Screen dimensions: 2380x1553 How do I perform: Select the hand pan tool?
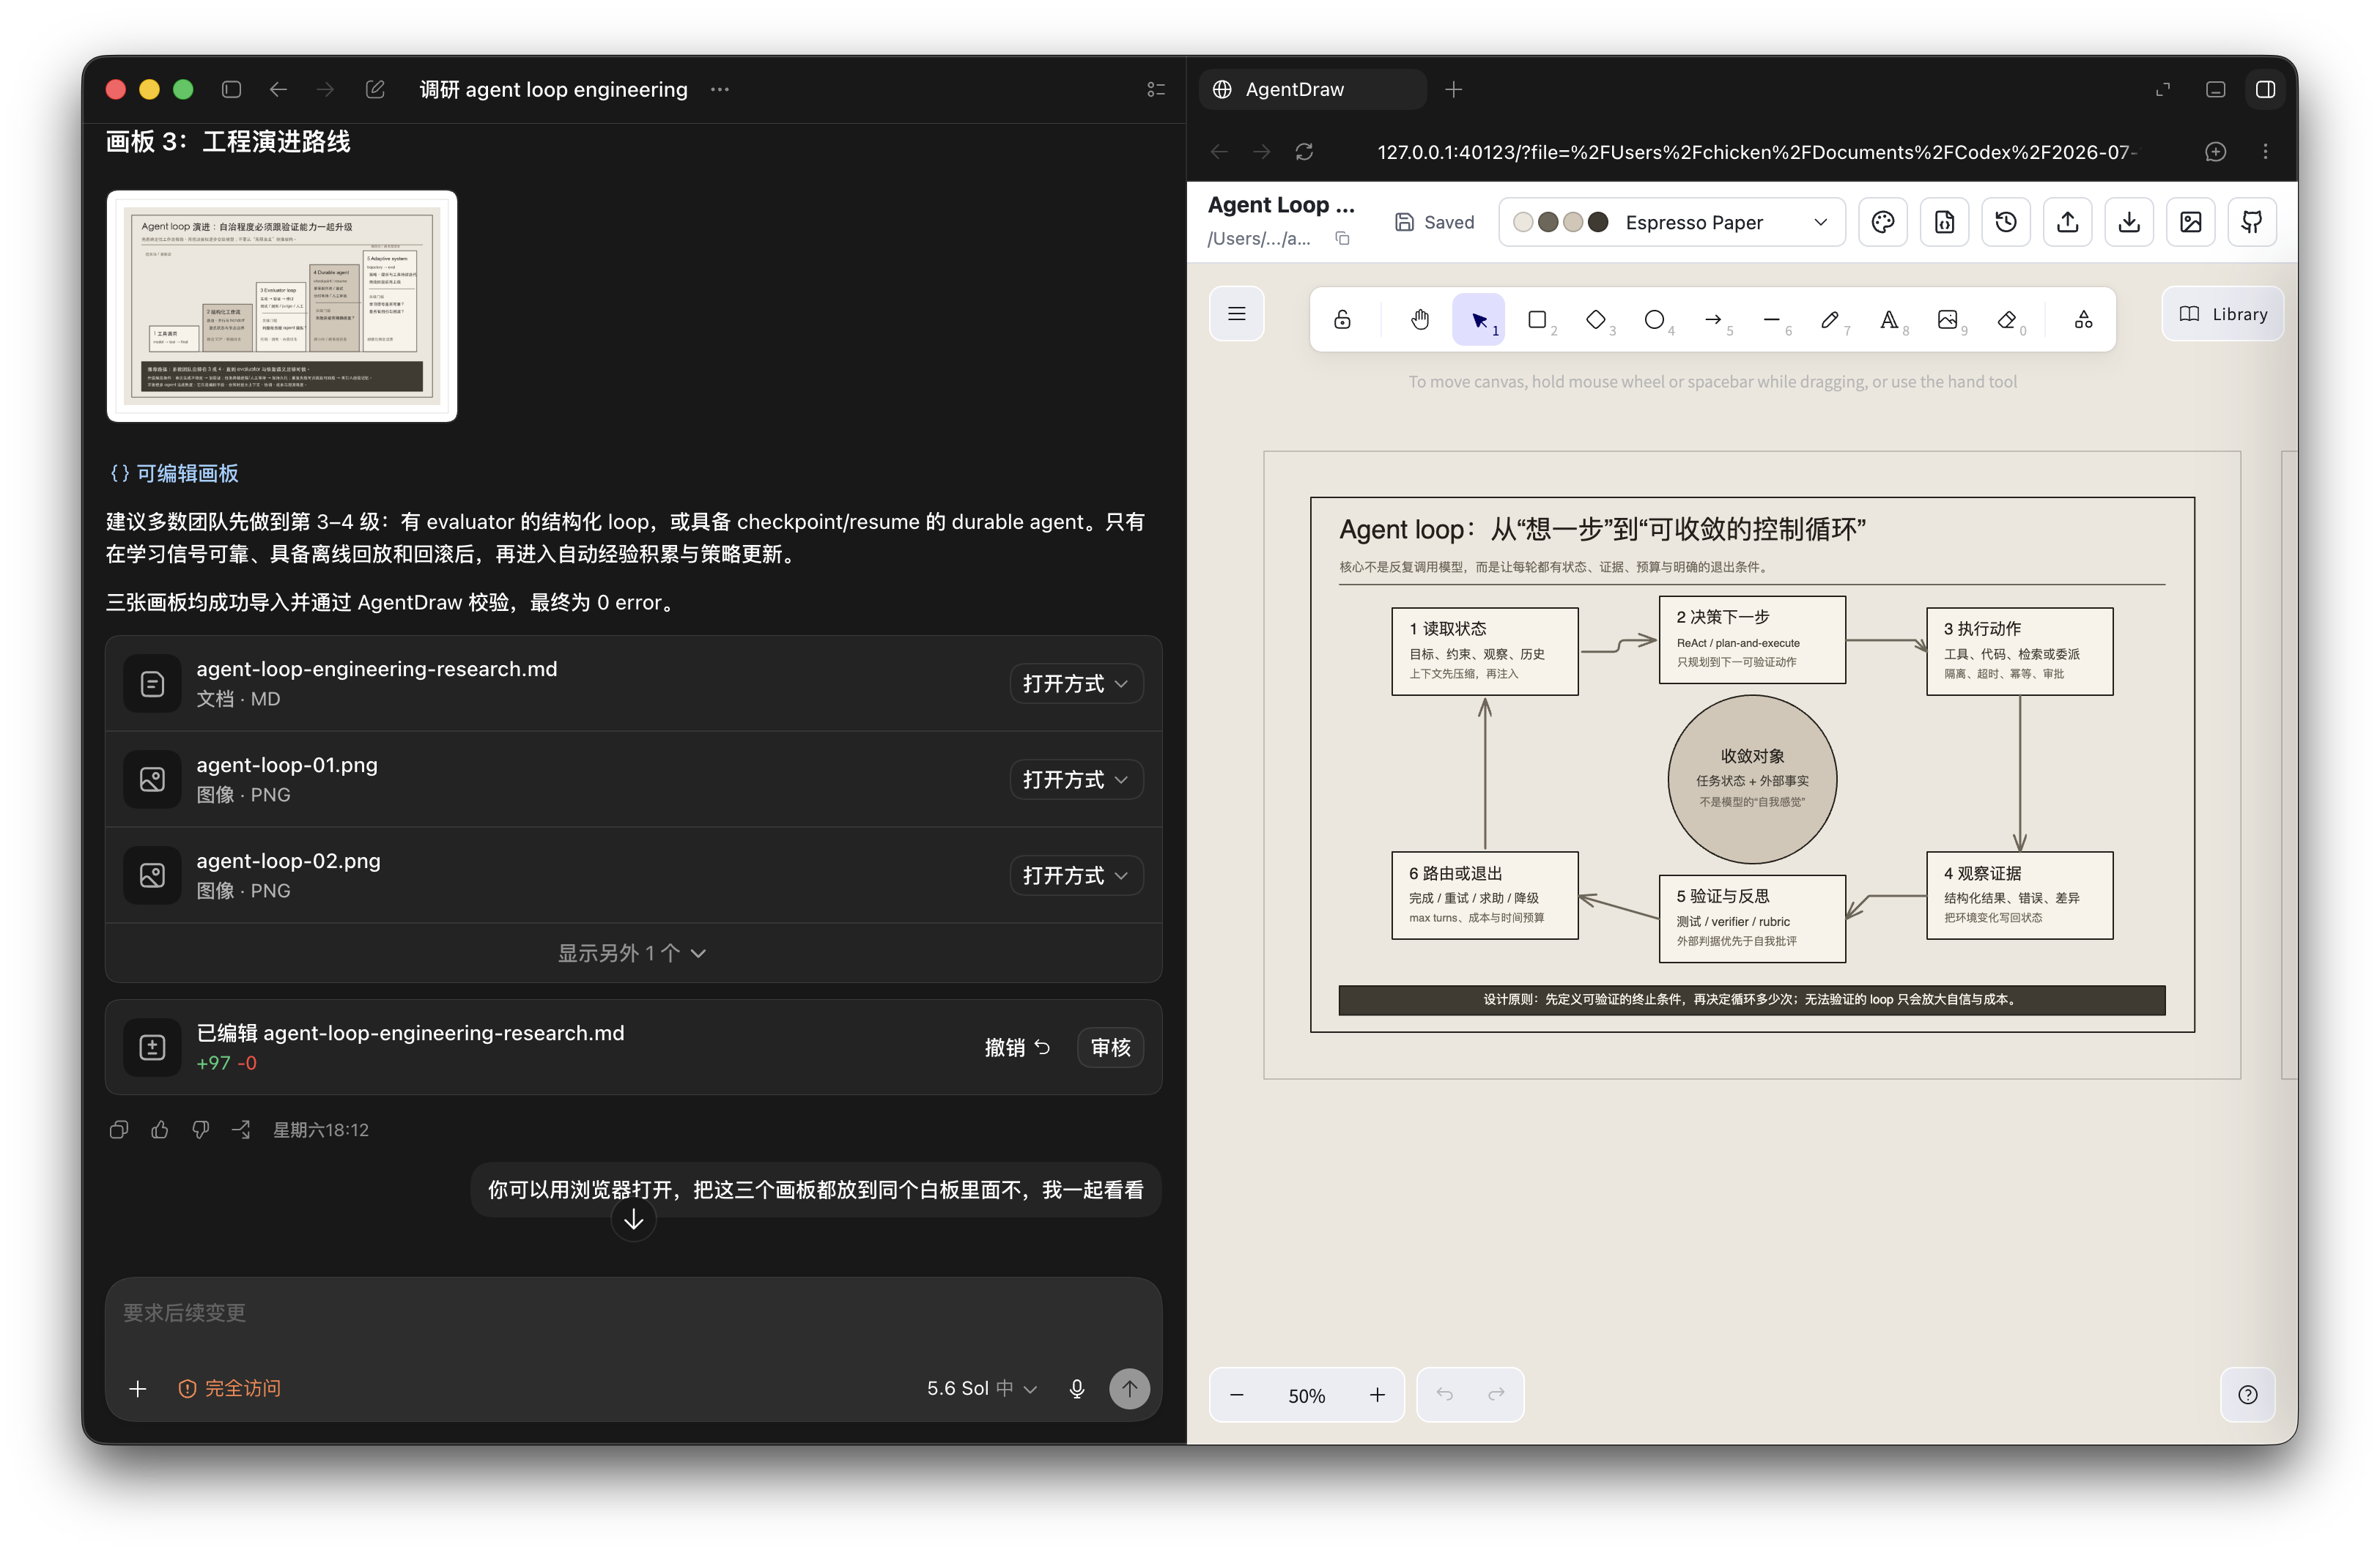1420,319
